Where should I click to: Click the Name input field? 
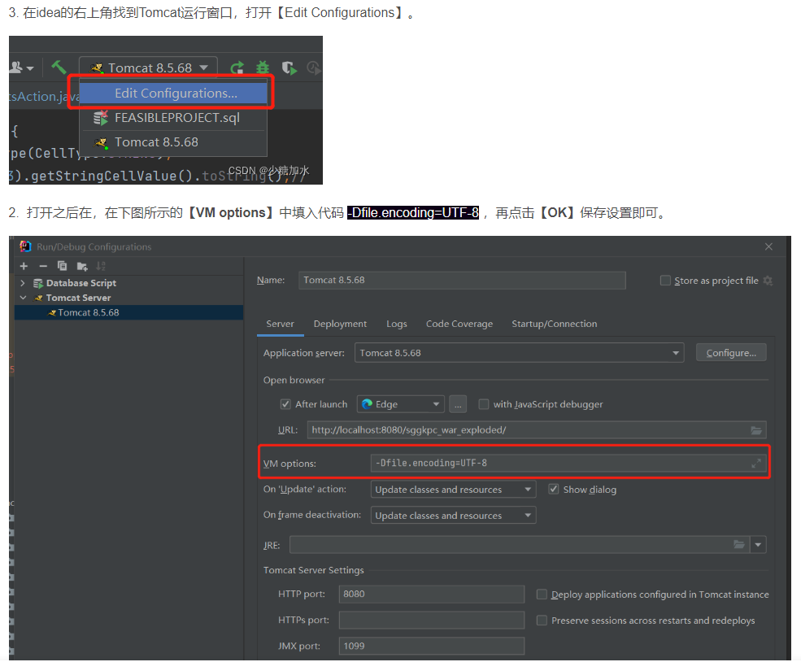point(462,280)
